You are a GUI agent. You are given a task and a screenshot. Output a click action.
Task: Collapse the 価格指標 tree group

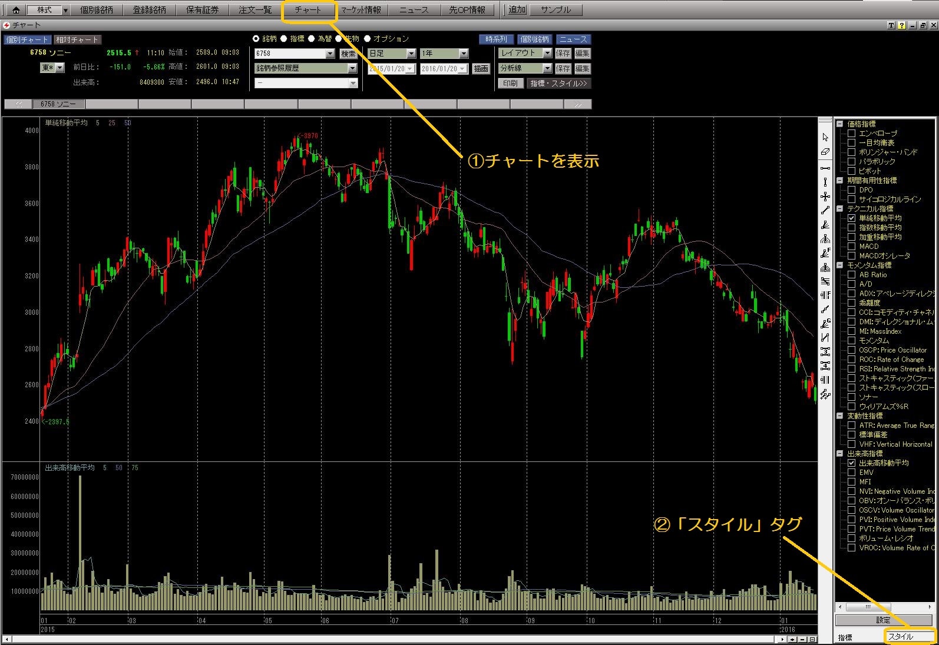pyautogui.click(x=839, y=124)
